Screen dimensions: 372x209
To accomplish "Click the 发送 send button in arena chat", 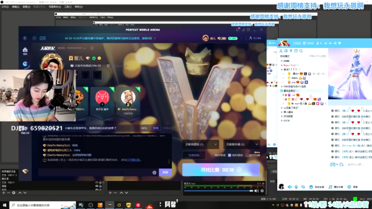I will tap(166, 172).
